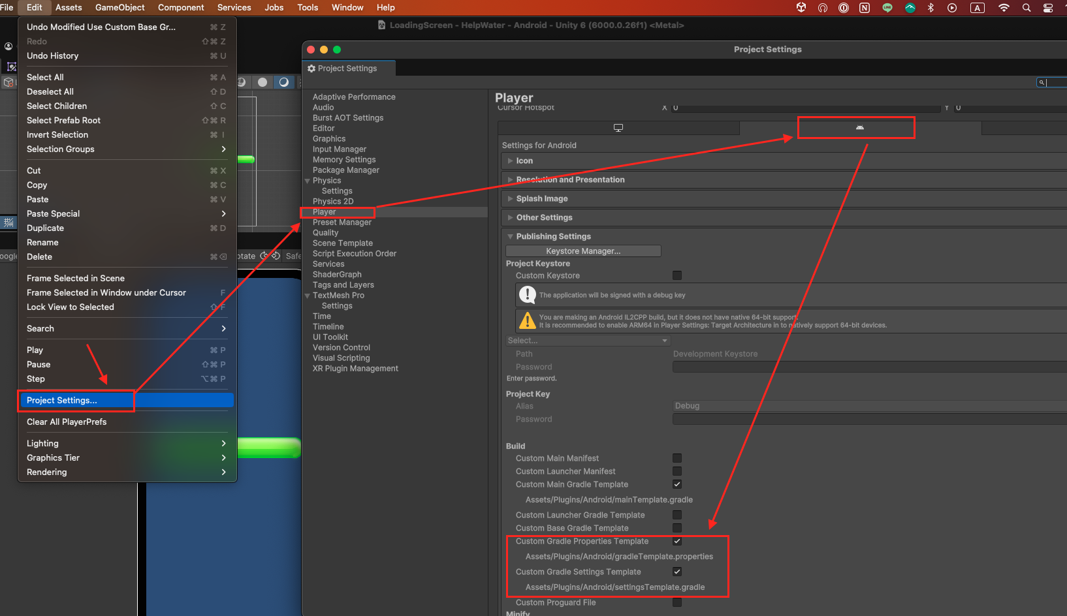Screen dimensions: 1067x616
Task: Open the GameObject menu
Action: click(x=120, y=7)
